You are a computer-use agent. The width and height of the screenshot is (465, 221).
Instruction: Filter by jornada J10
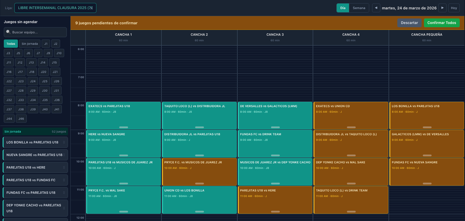59,53
